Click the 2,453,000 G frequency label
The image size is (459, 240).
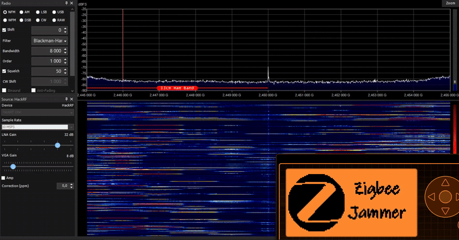pos(377,95)
